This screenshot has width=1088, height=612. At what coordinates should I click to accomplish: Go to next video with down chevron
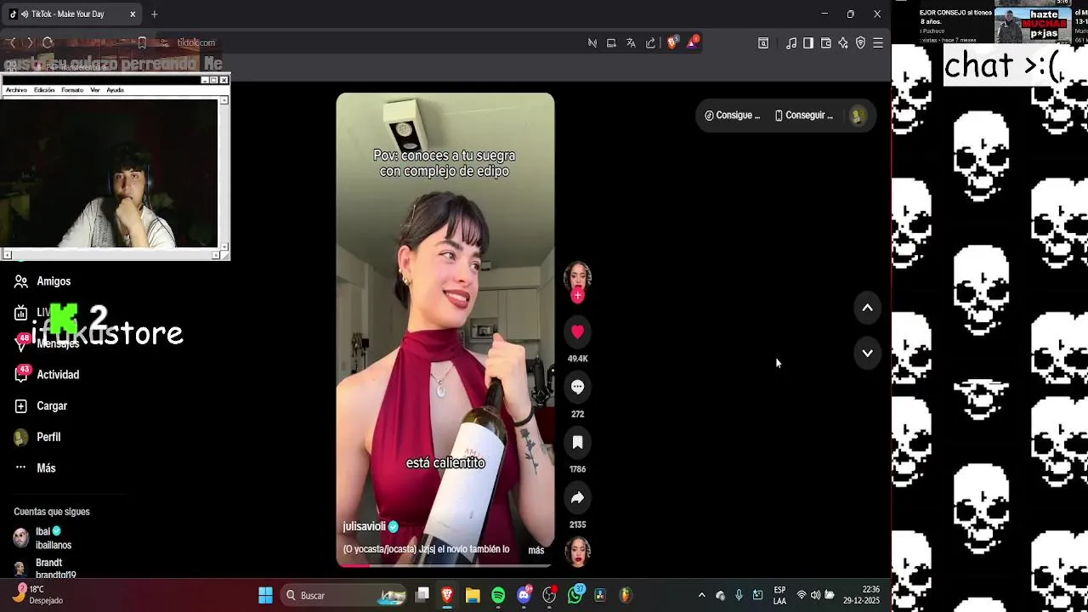[867, 353]
